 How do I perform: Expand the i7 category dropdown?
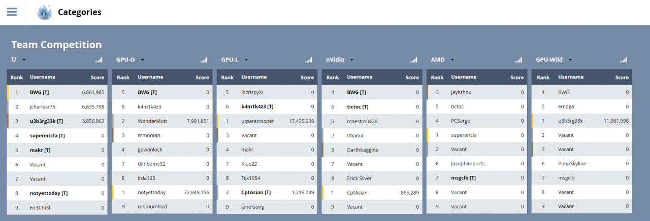click(24, 60)
